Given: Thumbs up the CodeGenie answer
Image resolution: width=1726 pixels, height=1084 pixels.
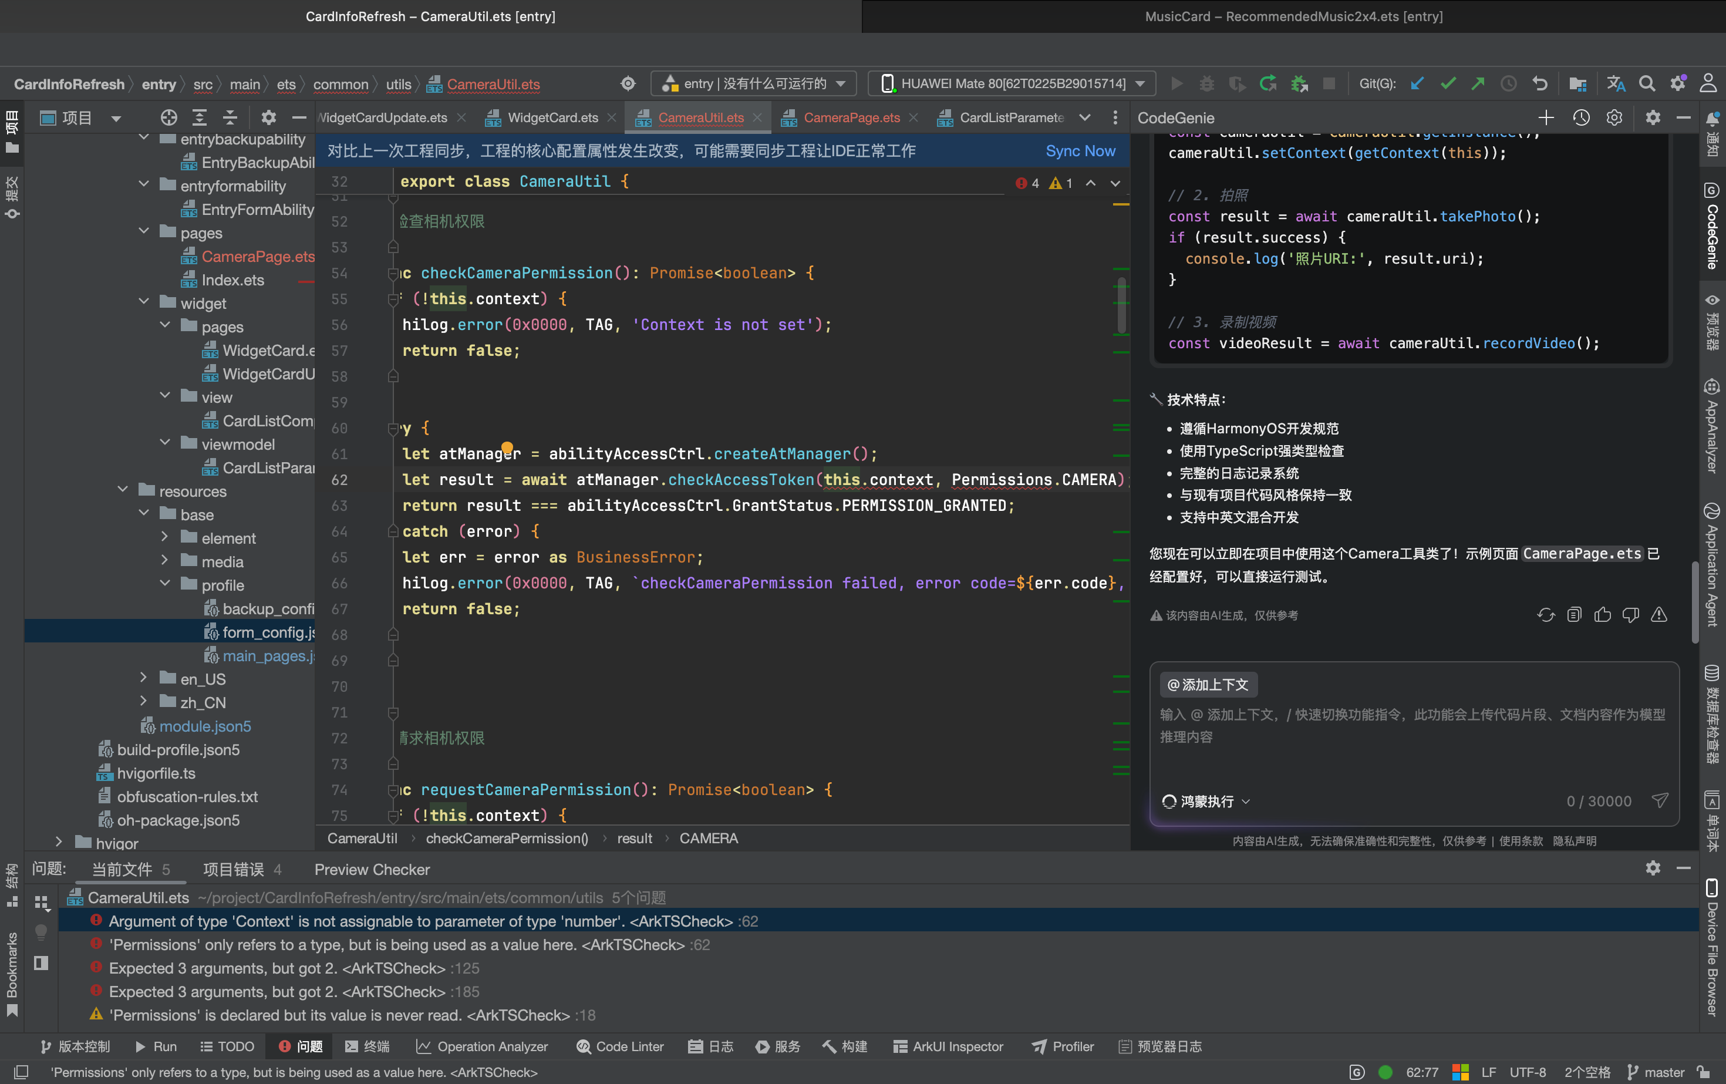Looking at the screenshot, I should tap(1603, 615).
